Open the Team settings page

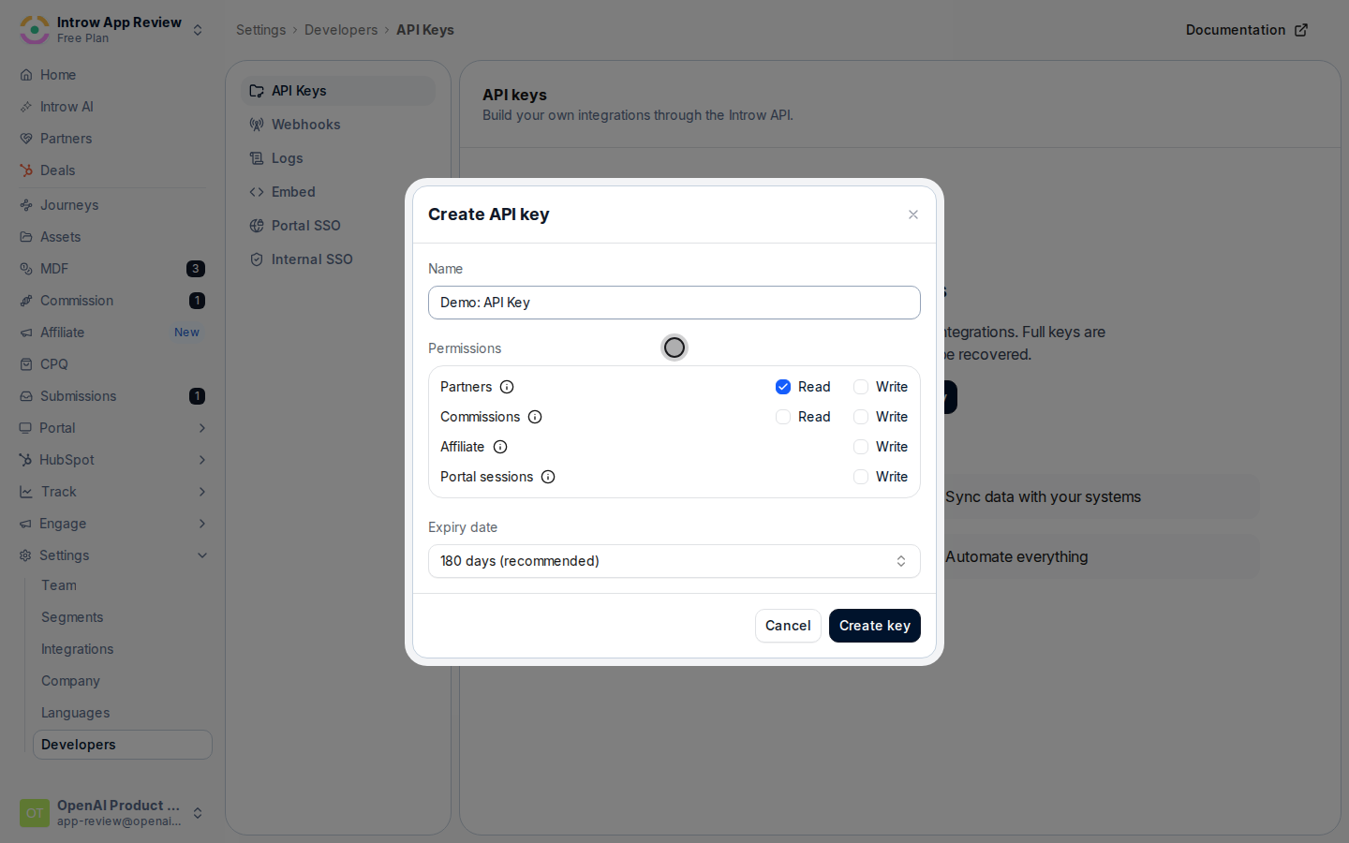tap(59, 585)
